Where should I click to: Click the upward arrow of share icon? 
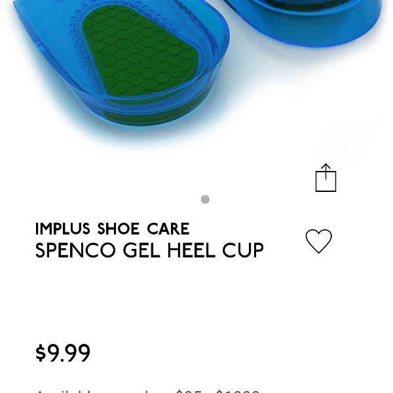(326, 171)
